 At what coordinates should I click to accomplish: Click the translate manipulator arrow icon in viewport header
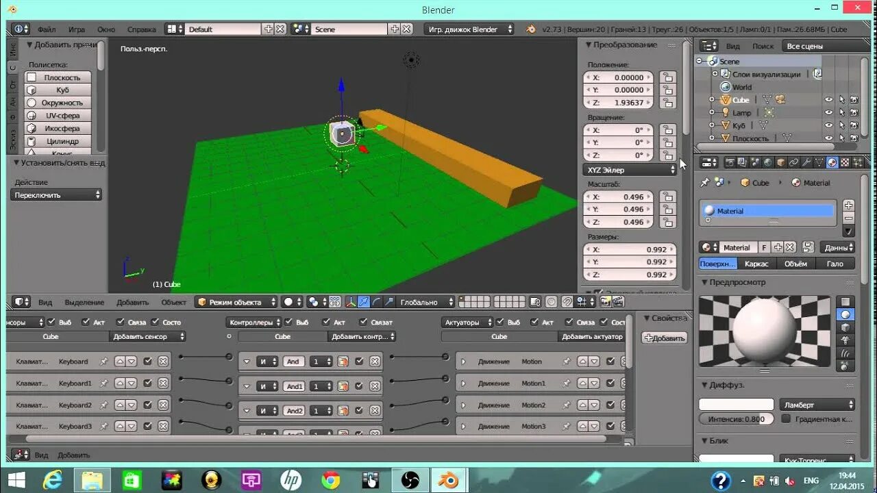[363, 301]
